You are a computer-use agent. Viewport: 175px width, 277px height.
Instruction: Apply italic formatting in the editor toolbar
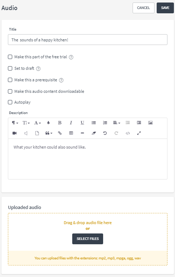[71, 123]
